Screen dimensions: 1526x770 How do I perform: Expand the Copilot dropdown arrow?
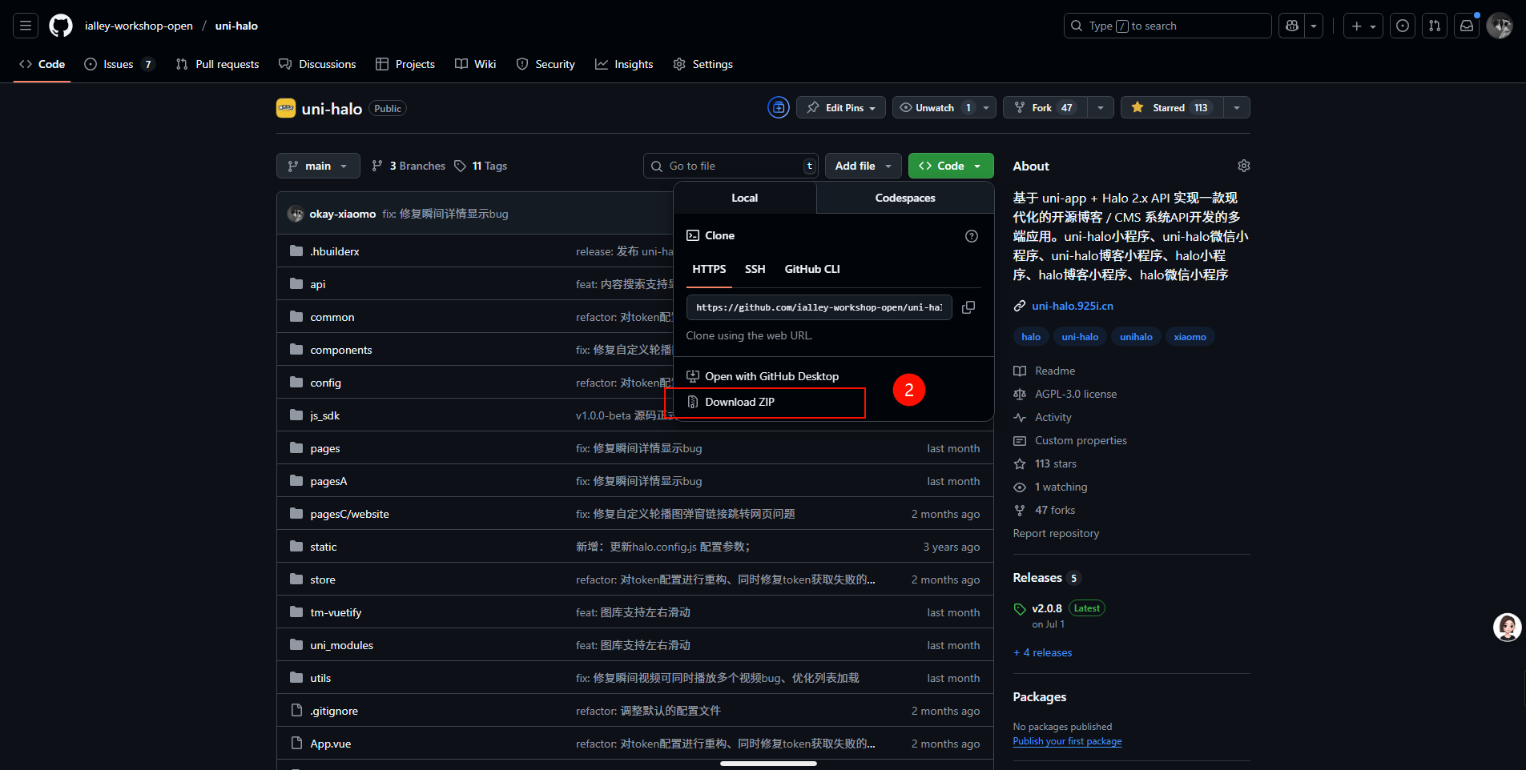point(1314,26)
